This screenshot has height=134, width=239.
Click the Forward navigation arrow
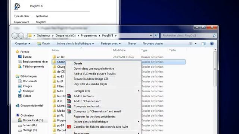point(21,36)
